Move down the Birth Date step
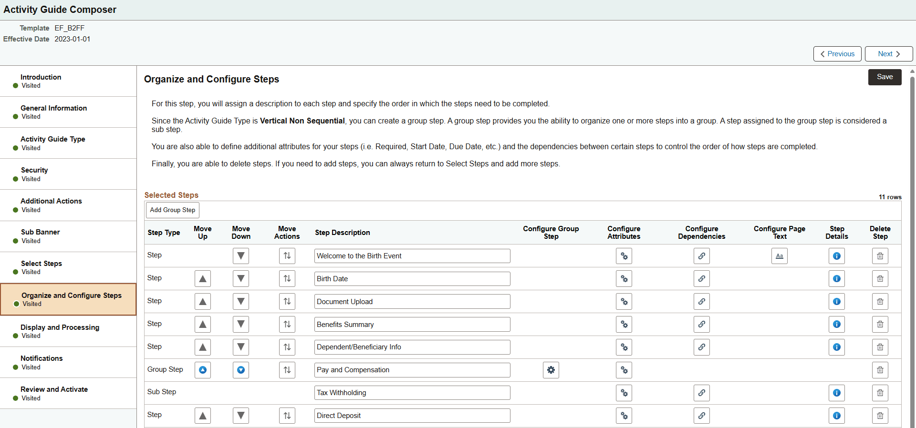The width and height of the screenshot is (916, 428). pos(241,279)
